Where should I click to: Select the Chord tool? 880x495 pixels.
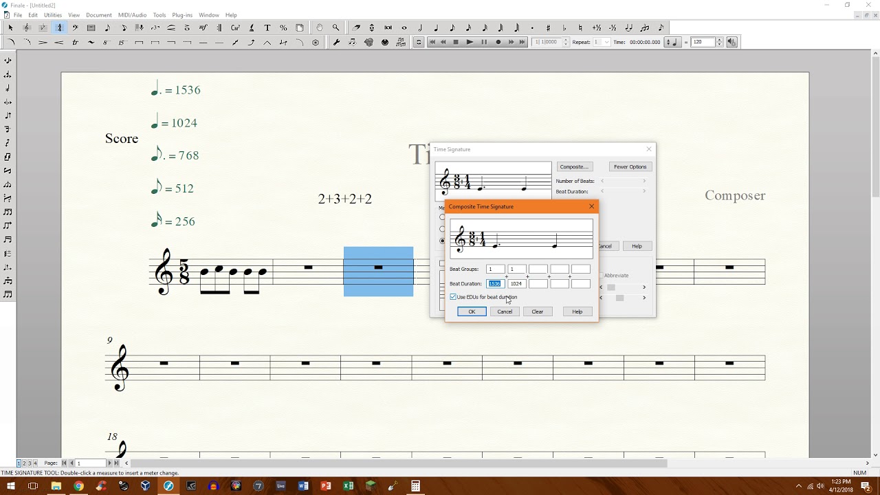pyautogui.click(x=235, y=27)
